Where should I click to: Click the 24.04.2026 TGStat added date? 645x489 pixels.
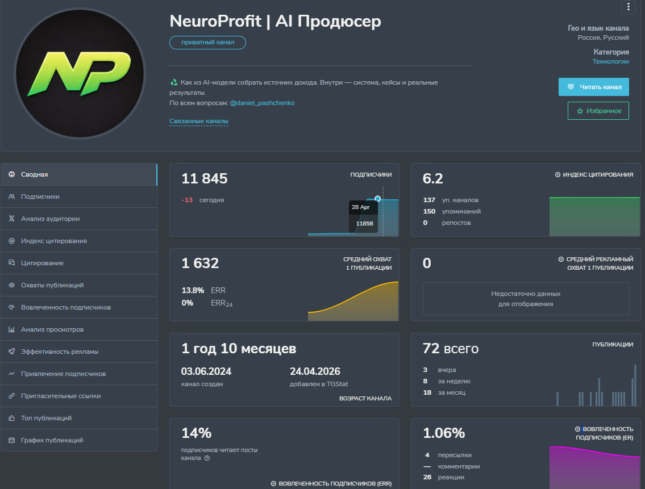[x=315, y=371]
